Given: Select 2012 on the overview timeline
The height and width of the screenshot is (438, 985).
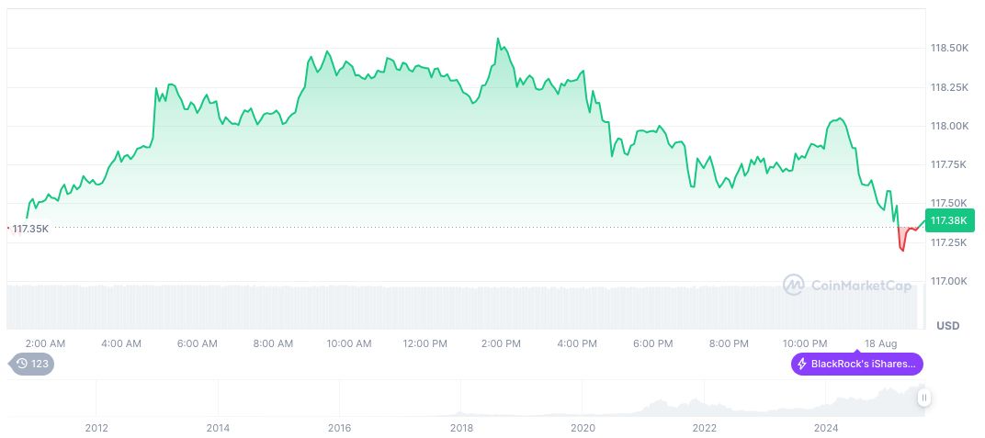Looking at the screenshot, I should click(x=96, y=428).
